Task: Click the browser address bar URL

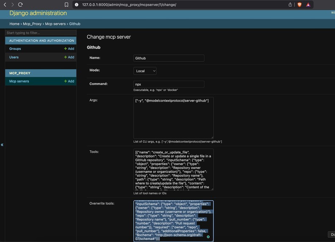Action: 129,5
